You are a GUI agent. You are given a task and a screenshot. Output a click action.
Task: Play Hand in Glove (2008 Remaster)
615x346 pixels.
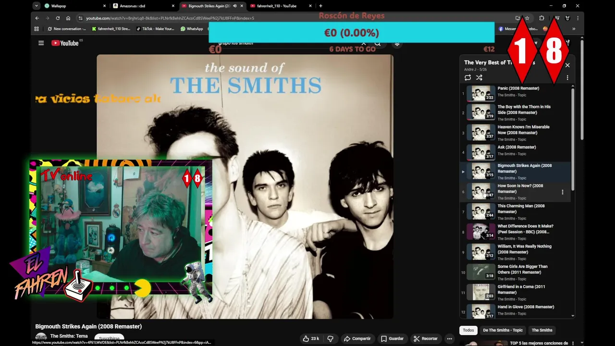(x=515, y=311)
